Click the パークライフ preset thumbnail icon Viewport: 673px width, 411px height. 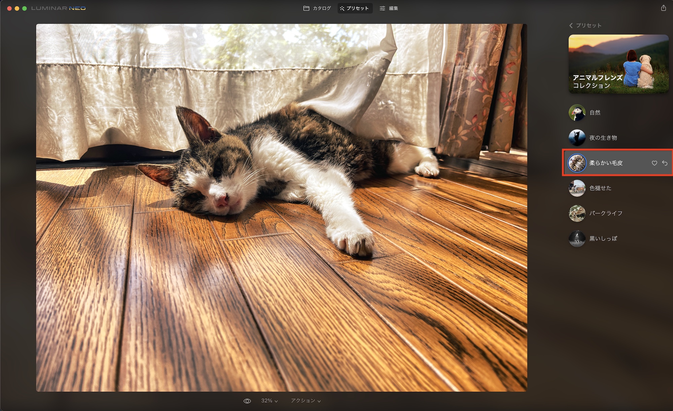pos(577,213)
